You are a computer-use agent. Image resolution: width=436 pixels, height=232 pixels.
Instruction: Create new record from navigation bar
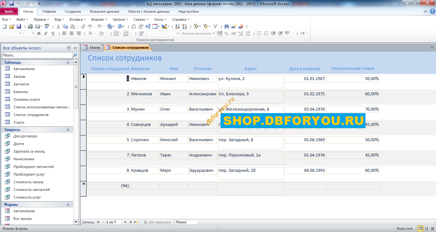click(x=137, y=222)
